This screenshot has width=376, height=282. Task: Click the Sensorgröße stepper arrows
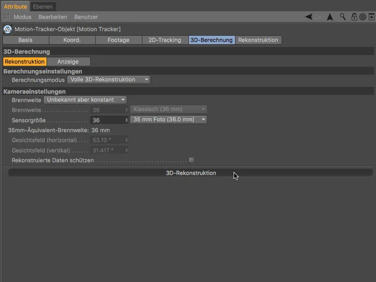[126, 120]
